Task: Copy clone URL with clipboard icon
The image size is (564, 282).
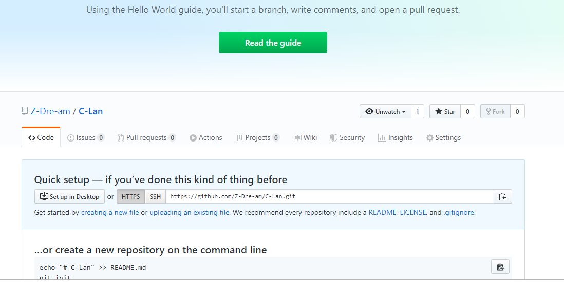Action: 502,196
